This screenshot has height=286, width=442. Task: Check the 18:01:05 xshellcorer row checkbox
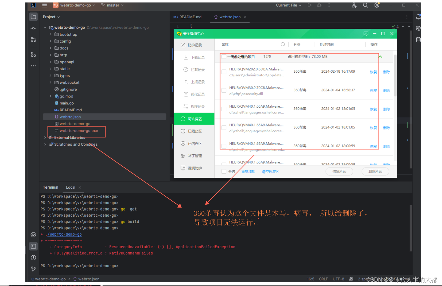[x=224, y=109]
